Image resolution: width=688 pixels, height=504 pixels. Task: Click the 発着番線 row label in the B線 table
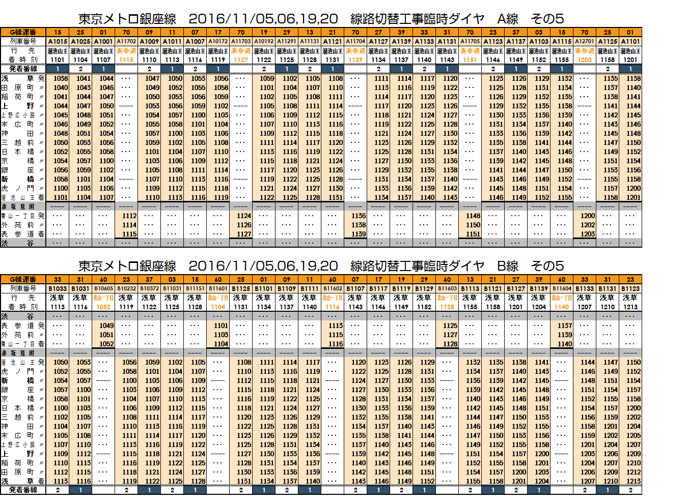(23, 490)
